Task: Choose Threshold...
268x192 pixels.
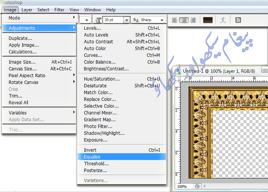Action: point(122,163)
